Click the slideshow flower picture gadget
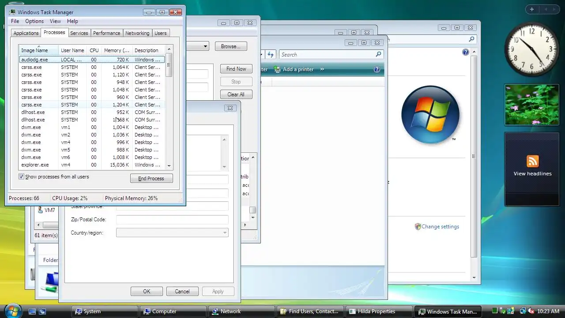 coord(531,105)
